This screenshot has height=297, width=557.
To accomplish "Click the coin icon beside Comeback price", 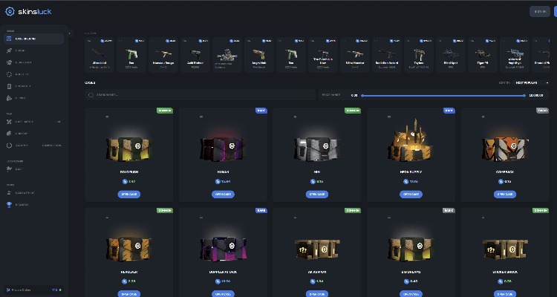I will (x=501, y=181).
